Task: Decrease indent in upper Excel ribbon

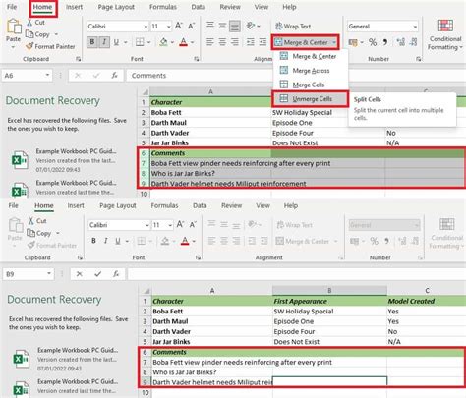Action: click(251, 42)
